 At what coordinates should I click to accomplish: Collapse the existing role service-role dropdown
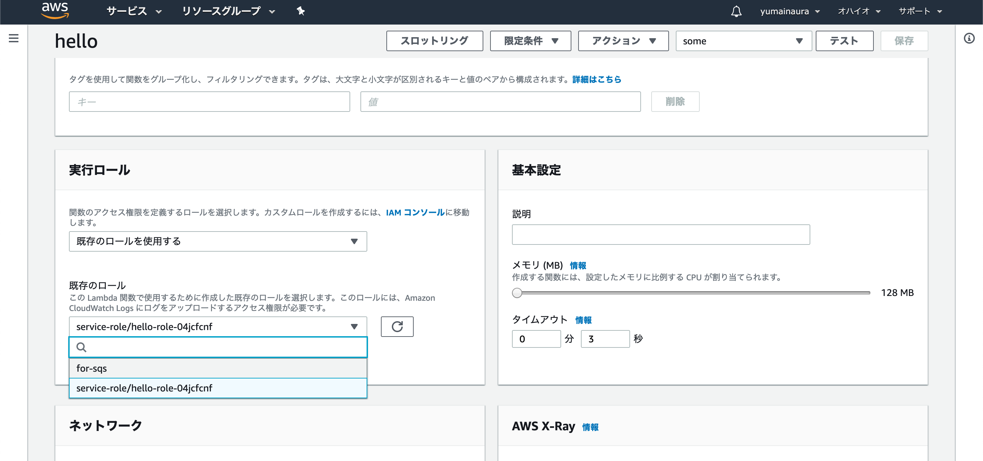217,326
